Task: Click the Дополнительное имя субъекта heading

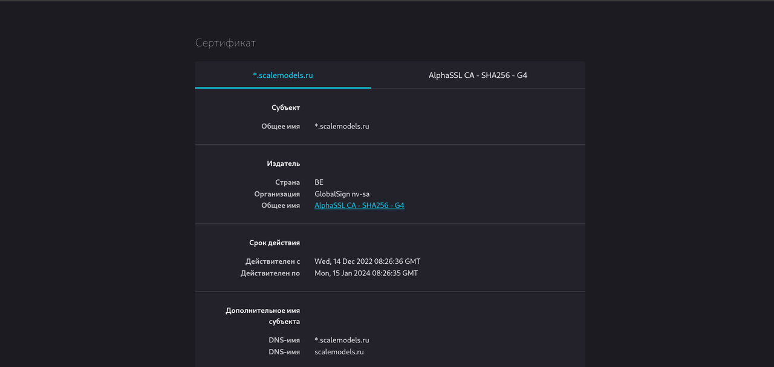Action: pyautogui.click(x=263, y=316)
